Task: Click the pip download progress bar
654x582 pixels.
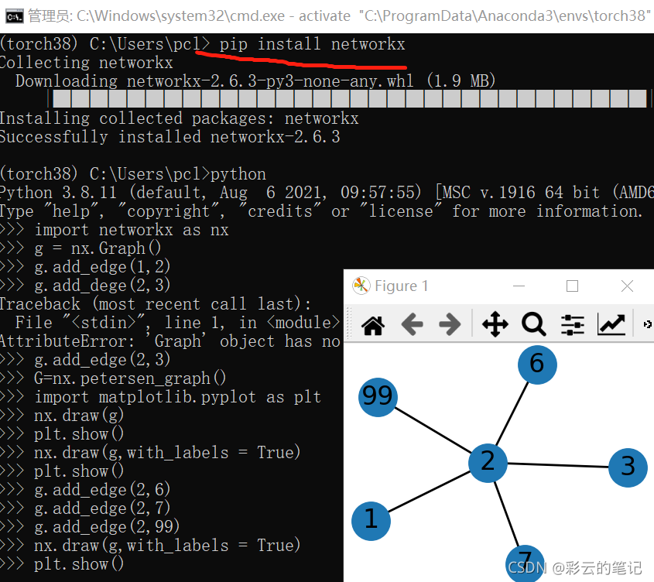Action: click(350, 99)
